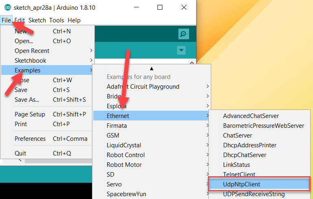Click the tab dropdown arrow button
This screenshot has height=199, width=313.
pyautogui.click(x=181, y=50)
